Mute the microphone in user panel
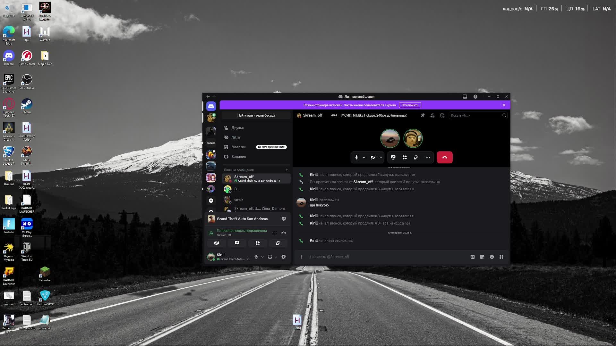Screen dimensions: 616x346 coord(256,257)
